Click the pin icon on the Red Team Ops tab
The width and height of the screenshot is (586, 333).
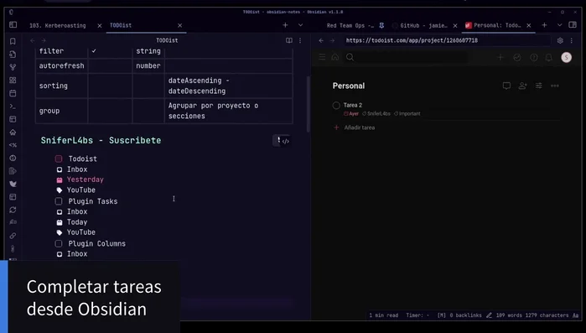[381, 25]
